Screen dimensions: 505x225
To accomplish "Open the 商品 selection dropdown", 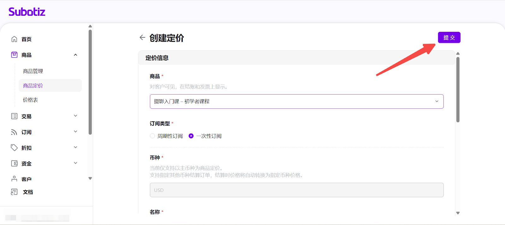I will pos(296,101).
